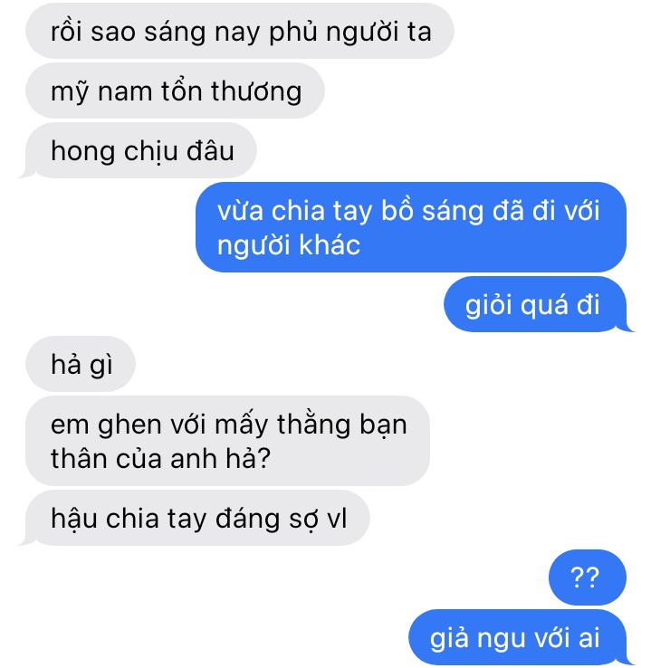The image size is (651, 668).
Task: Tap the 'em ghen với mấy thằng bạn' message
Action: [x=227, y=441]
